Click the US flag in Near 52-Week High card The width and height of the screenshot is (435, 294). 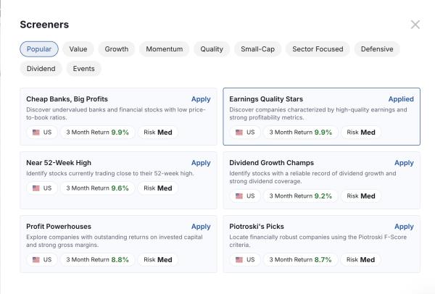pos(36,188)
